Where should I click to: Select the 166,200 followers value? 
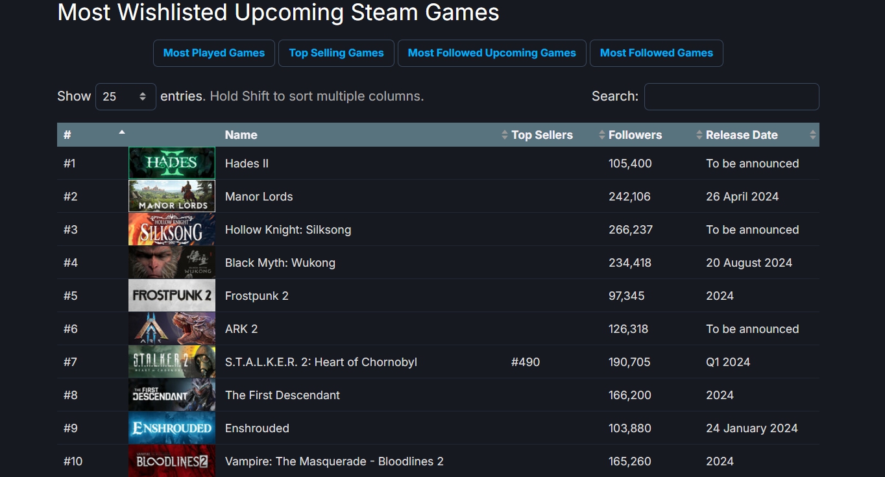click(x=630, y=395)
